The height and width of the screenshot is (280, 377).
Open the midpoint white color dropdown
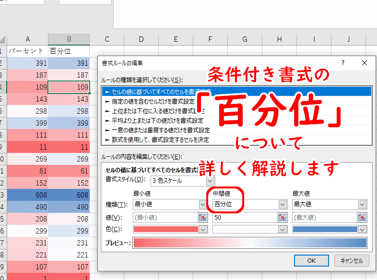tap(283, 230)
